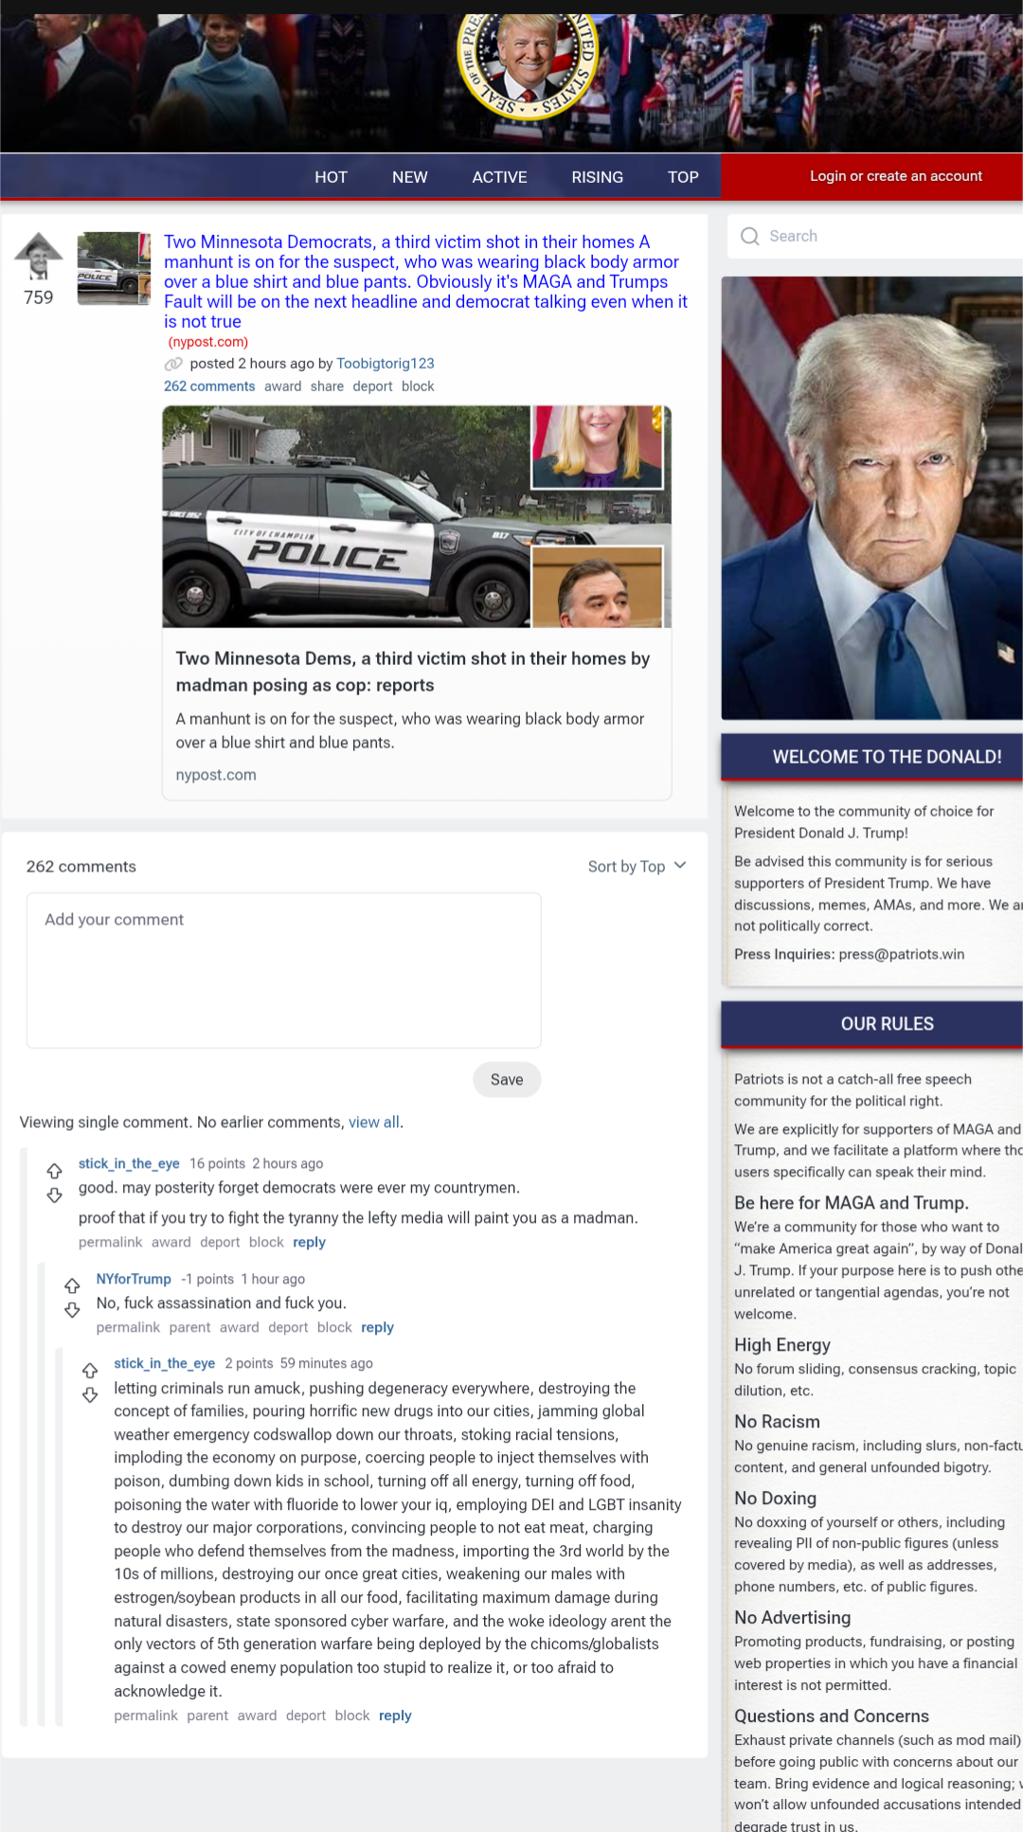Switch to the HOT tab
This screenshot has width=1023, height=1832.
pyautogui.click(x=331, y=177)
